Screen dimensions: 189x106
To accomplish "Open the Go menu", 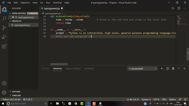I will click(x=42, y=3).
